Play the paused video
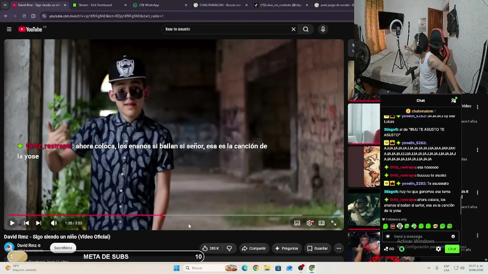 (x=12, y=223)
